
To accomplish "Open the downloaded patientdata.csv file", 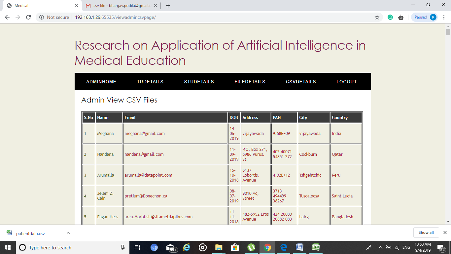I will (30, 233).
